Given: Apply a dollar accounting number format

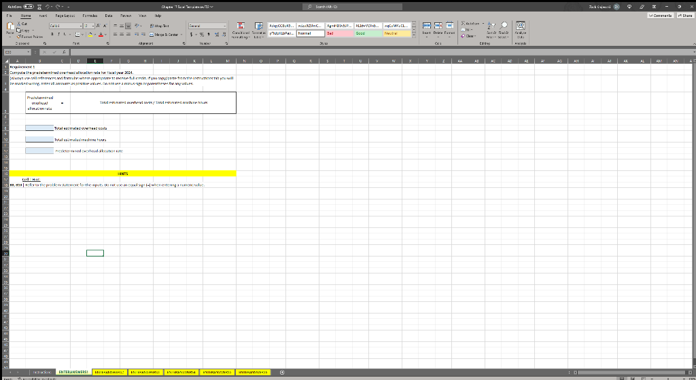Looking at the screenshot, I should (191, 35).
